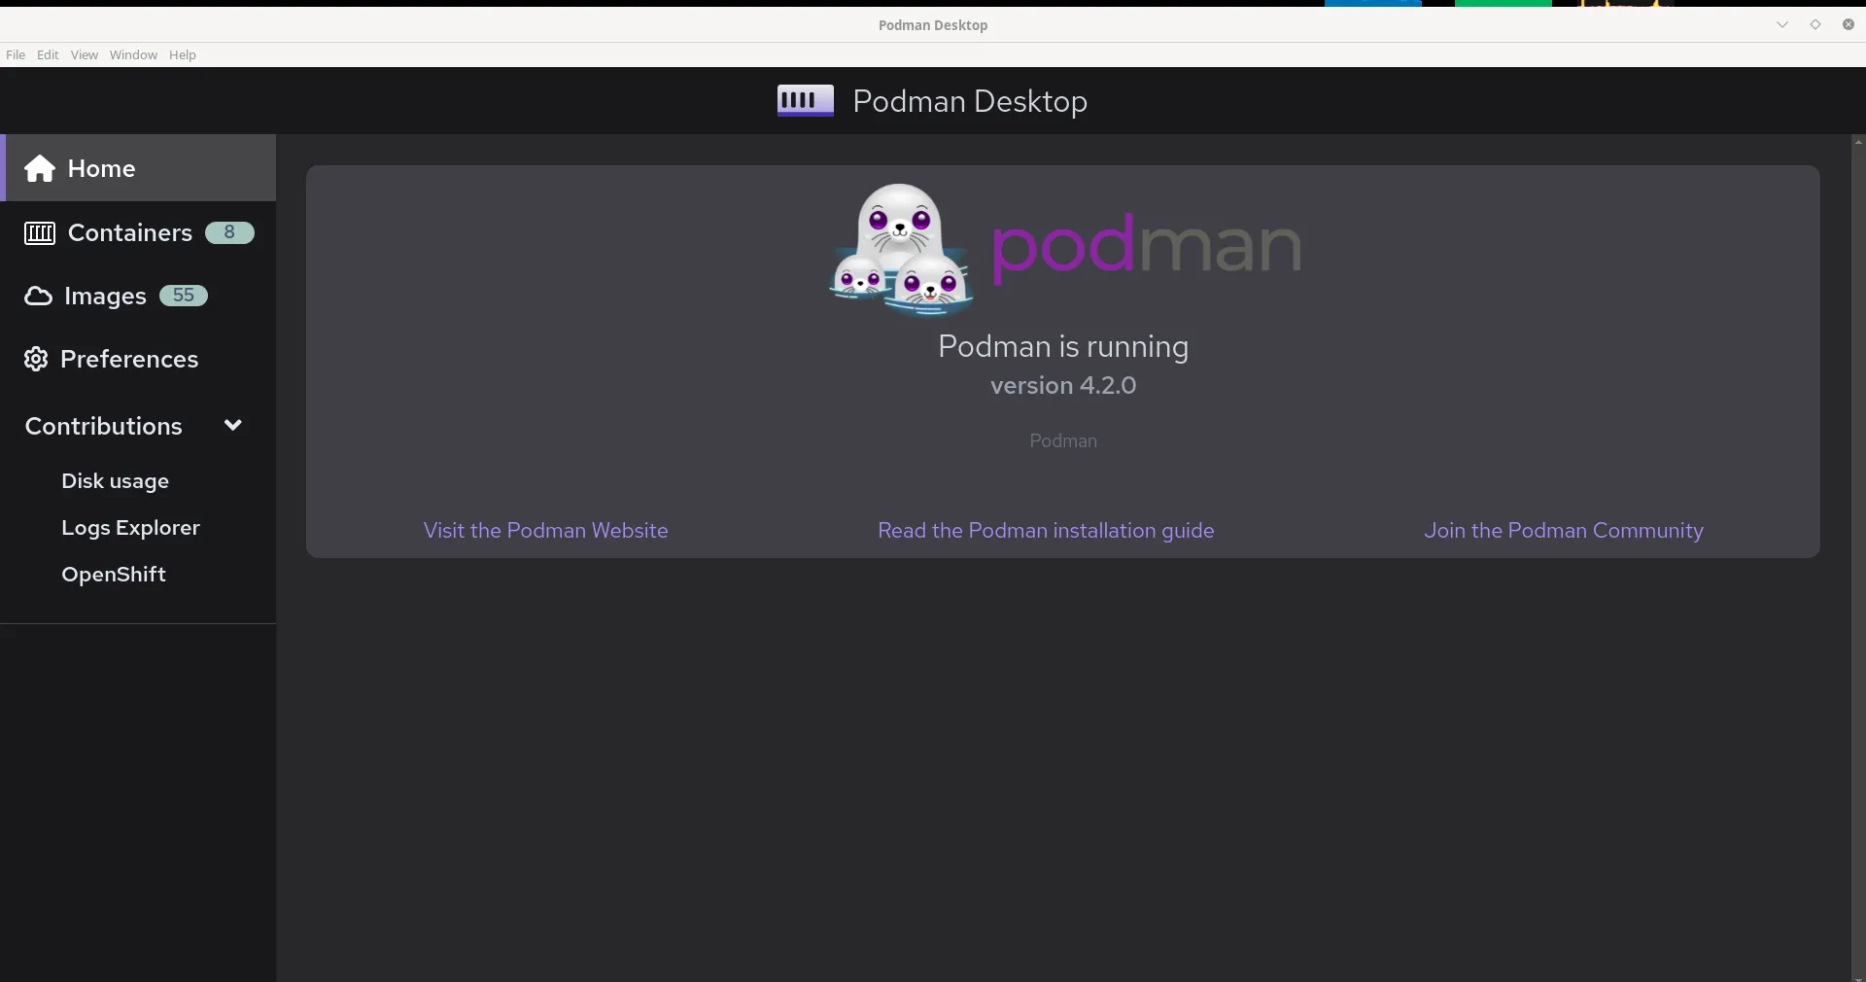Screen dimensions: 1866x982
Task: Click the purple Podman Desktop logo
Action: pyautogui.click(x=805, y=100)
